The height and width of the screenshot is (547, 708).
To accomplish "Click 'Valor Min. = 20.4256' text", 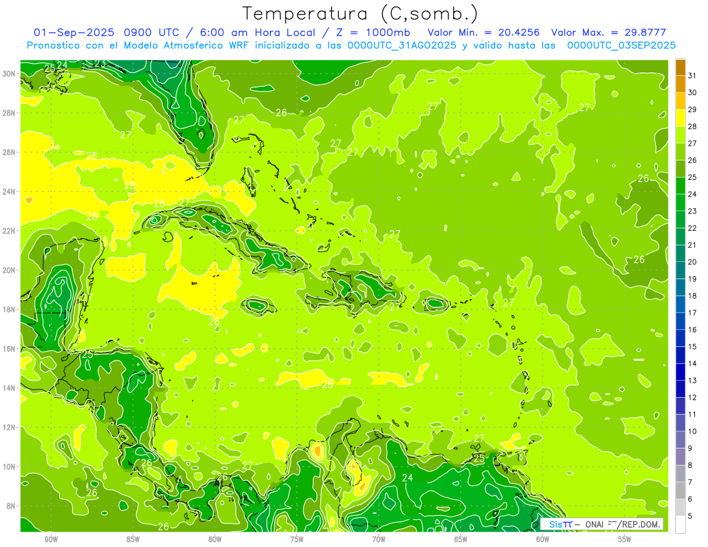I will [484, 32].
